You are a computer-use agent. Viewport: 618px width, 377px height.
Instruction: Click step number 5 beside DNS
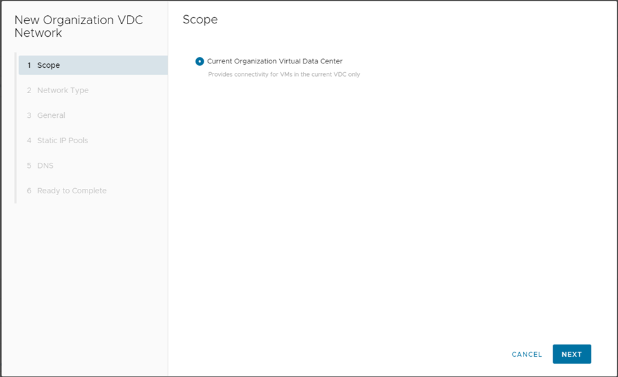(29, 165)
